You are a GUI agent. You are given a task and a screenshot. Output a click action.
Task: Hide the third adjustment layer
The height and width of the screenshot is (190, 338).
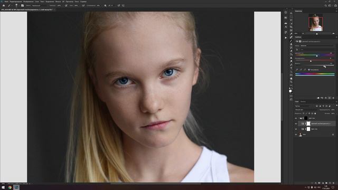click(x=296, y=129)
